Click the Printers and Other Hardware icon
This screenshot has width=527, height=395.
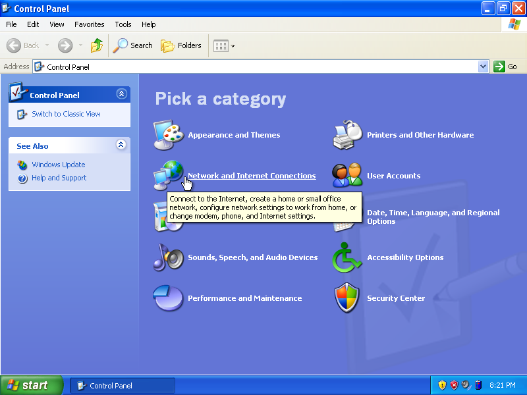click(348, 135)
